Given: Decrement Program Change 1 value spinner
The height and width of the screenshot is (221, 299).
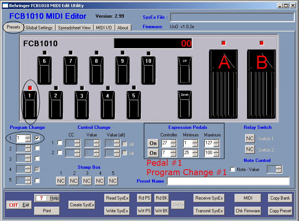Looking at the screenshot, I should (28, 140).
